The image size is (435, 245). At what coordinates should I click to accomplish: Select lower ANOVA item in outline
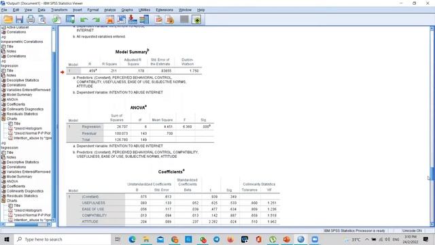click(12, 182)
